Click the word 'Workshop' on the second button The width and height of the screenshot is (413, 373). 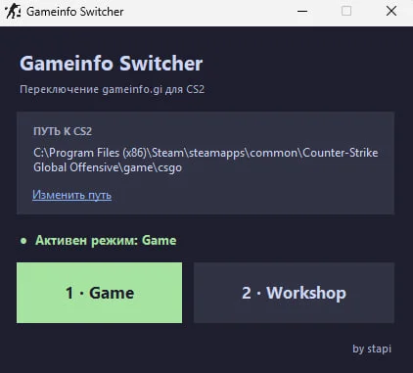pos(306,293)
